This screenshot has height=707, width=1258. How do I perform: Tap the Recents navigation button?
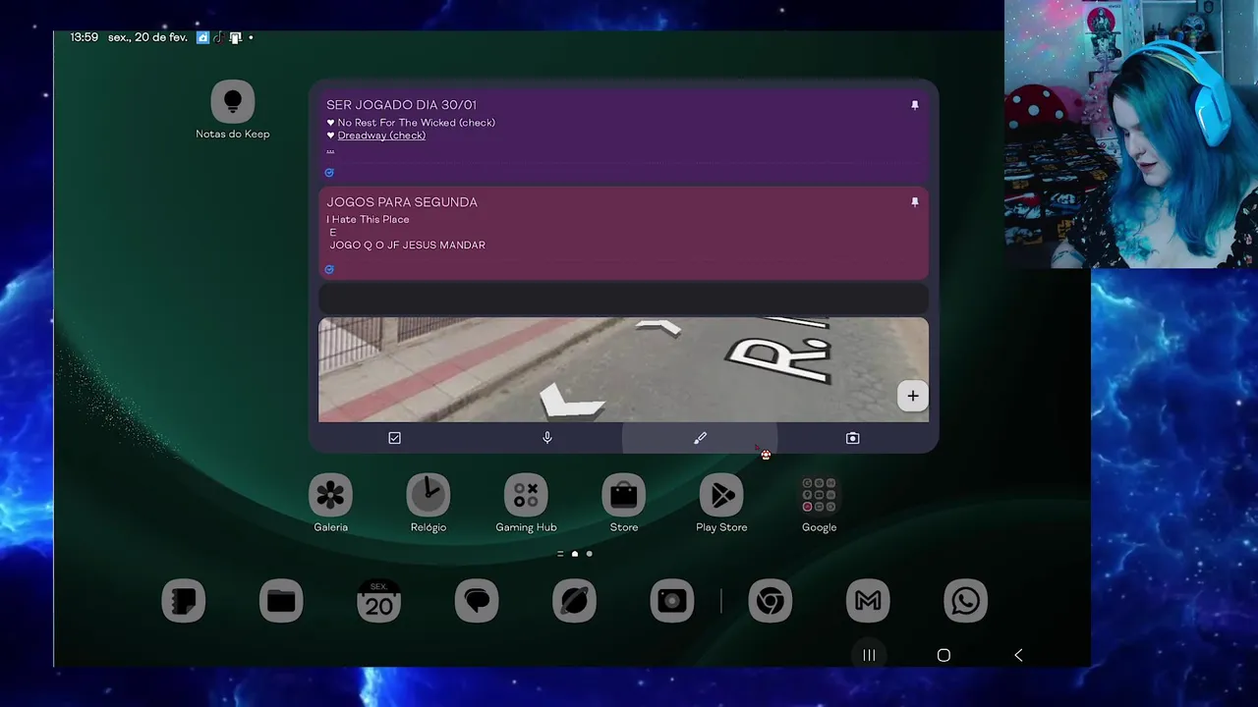(869, 655)
